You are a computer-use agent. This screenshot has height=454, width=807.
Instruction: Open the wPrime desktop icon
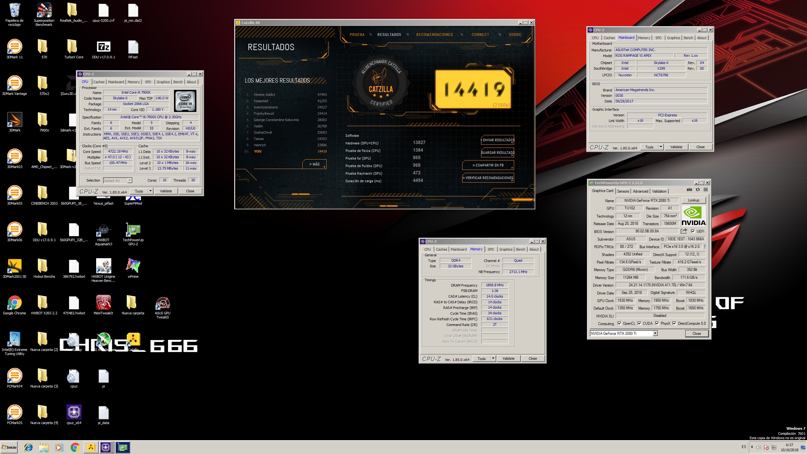point(133,269)
